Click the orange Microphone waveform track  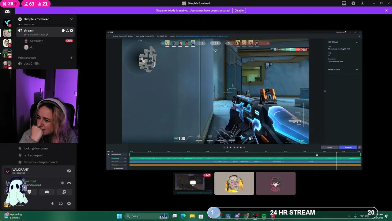coord(245,165)
